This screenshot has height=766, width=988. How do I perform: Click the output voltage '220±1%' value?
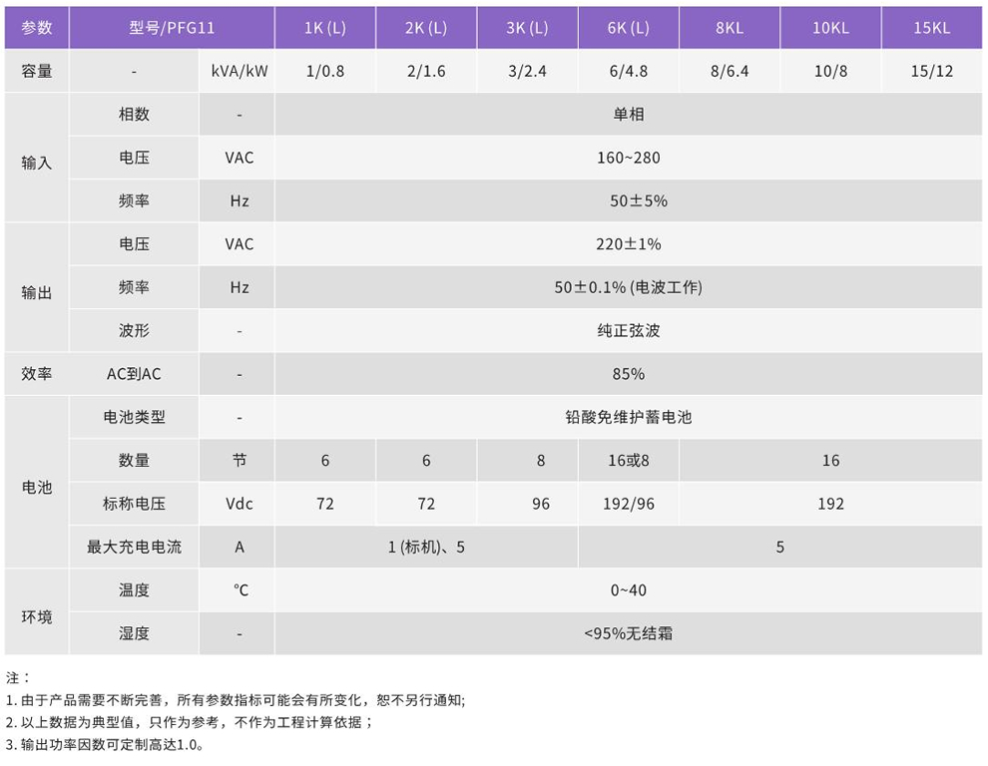click(x=628, y=244)
